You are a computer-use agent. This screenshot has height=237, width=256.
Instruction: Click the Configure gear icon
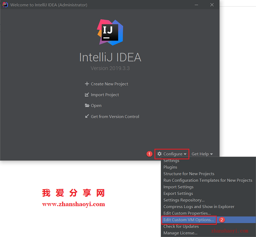[x=160, y=154]
